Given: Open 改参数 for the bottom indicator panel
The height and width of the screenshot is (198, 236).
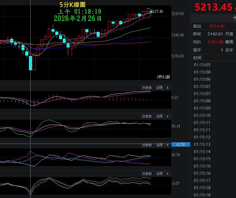Looking at the screenshot, I should click(147, 174).
